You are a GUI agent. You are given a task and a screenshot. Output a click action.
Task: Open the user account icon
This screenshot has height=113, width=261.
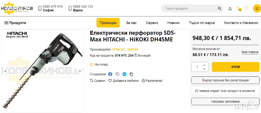pos(230,8)
